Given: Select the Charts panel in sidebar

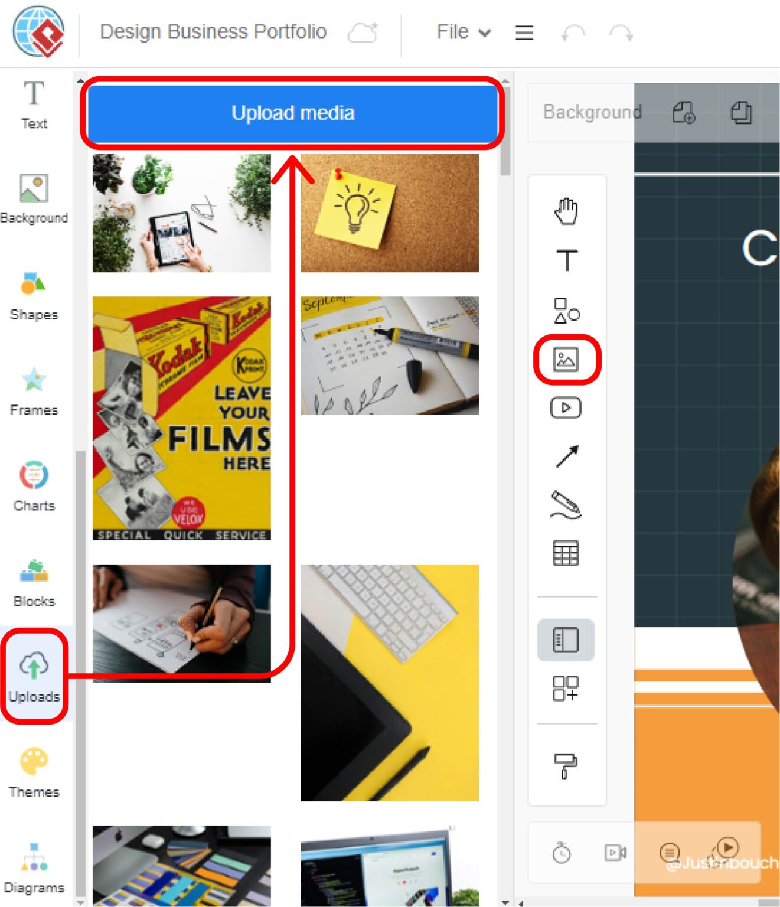Looking at the screenshot, I should [34, 484].
